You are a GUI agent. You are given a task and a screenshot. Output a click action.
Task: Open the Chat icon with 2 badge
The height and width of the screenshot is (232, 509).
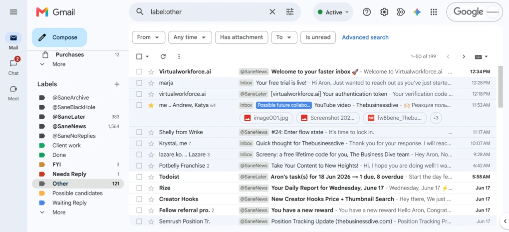(13, 63)
